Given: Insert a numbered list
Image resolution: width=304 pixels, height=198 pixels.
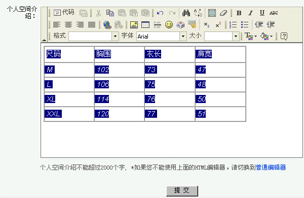Looking at the screenshot, I should [x=233, y=25].
